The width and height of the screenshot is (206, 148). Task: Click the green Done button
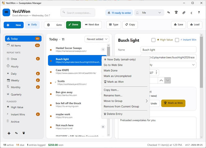pos(74,25)
